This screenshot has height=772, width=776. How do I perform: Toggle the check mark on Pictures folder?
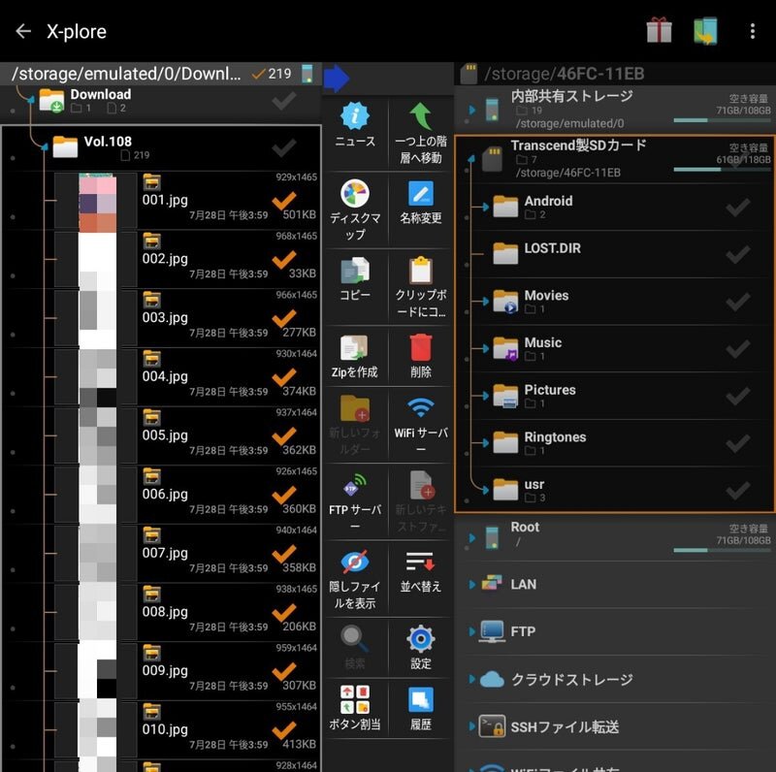point(738,396)
